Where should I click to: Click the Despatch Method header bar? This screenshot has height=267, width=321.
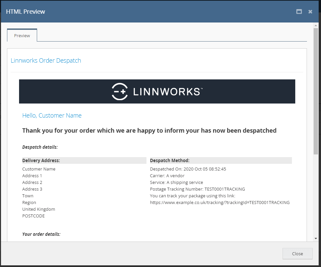(x=221, y=160)
